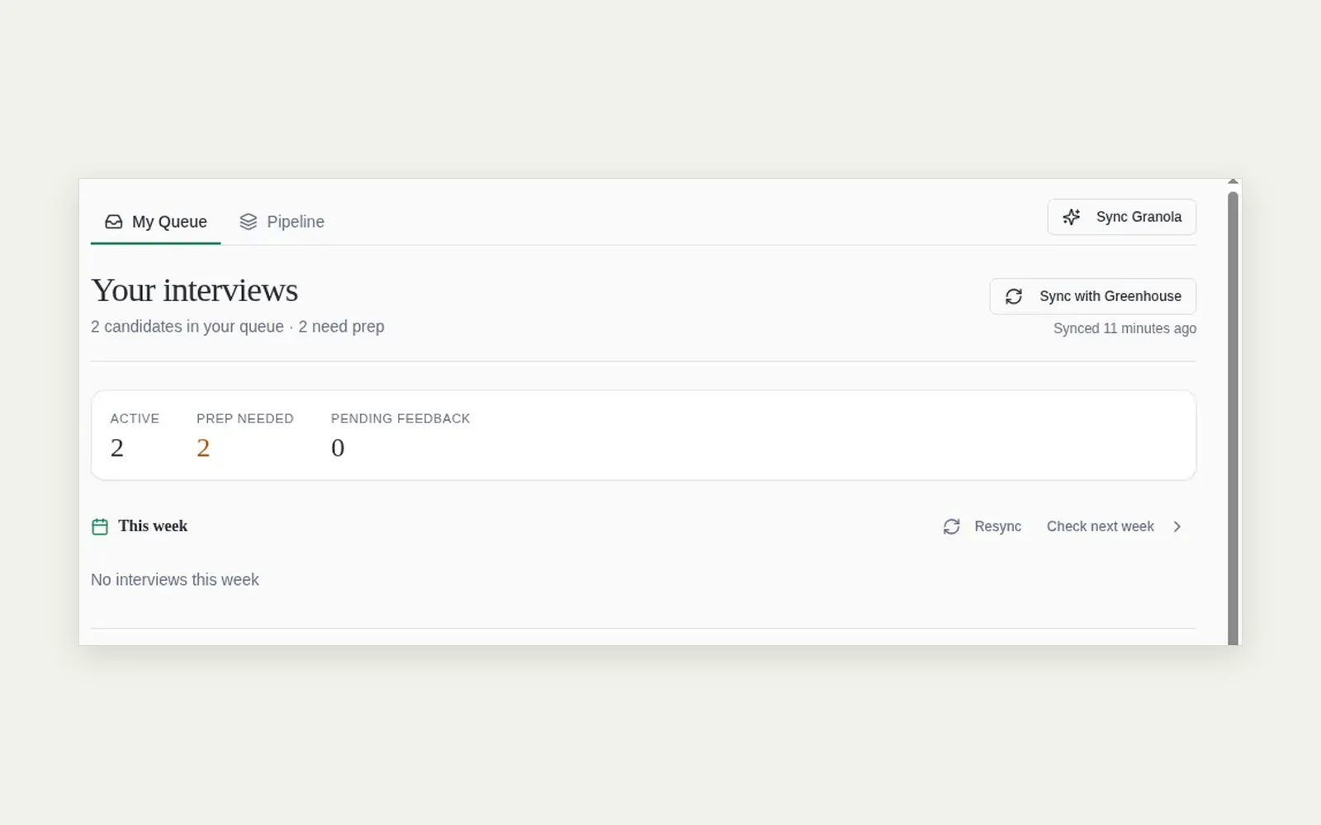Viewport: 1321px width, 825px height.
Task: Click the Your interviews heading
Action: (195, 290)
